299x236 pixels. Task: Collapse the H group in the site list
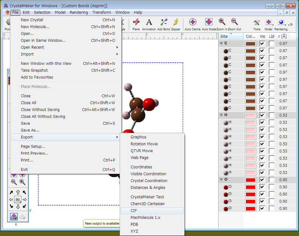[x=221, y=115]
